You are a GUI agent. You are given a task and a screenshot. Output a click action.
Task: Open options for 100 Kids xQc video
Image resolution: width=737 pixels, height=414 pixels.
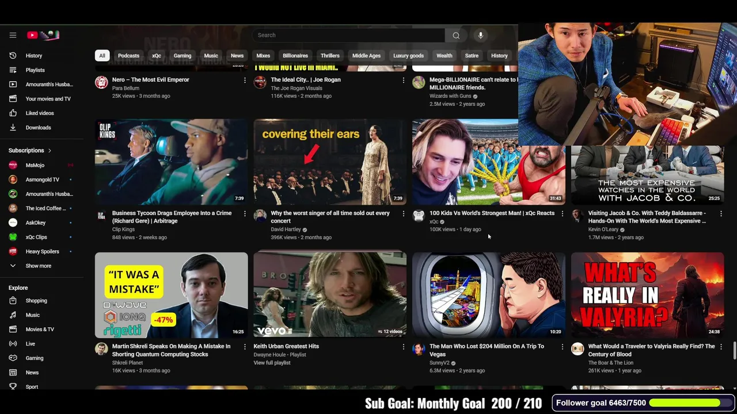pyautogui.click(x=562, y=213)
